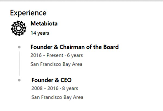The height and width of the screenshot is (111, 163).
Task: Select San Francisco Bay Area under Chairman role
Action: (x=56, y=64)
